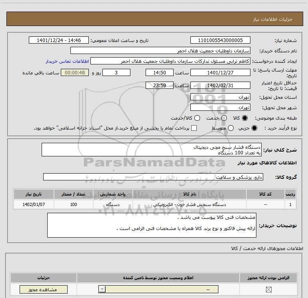
Task: Toggle the permit mandatory crossed checkbox
Action: tap(268, 289)
